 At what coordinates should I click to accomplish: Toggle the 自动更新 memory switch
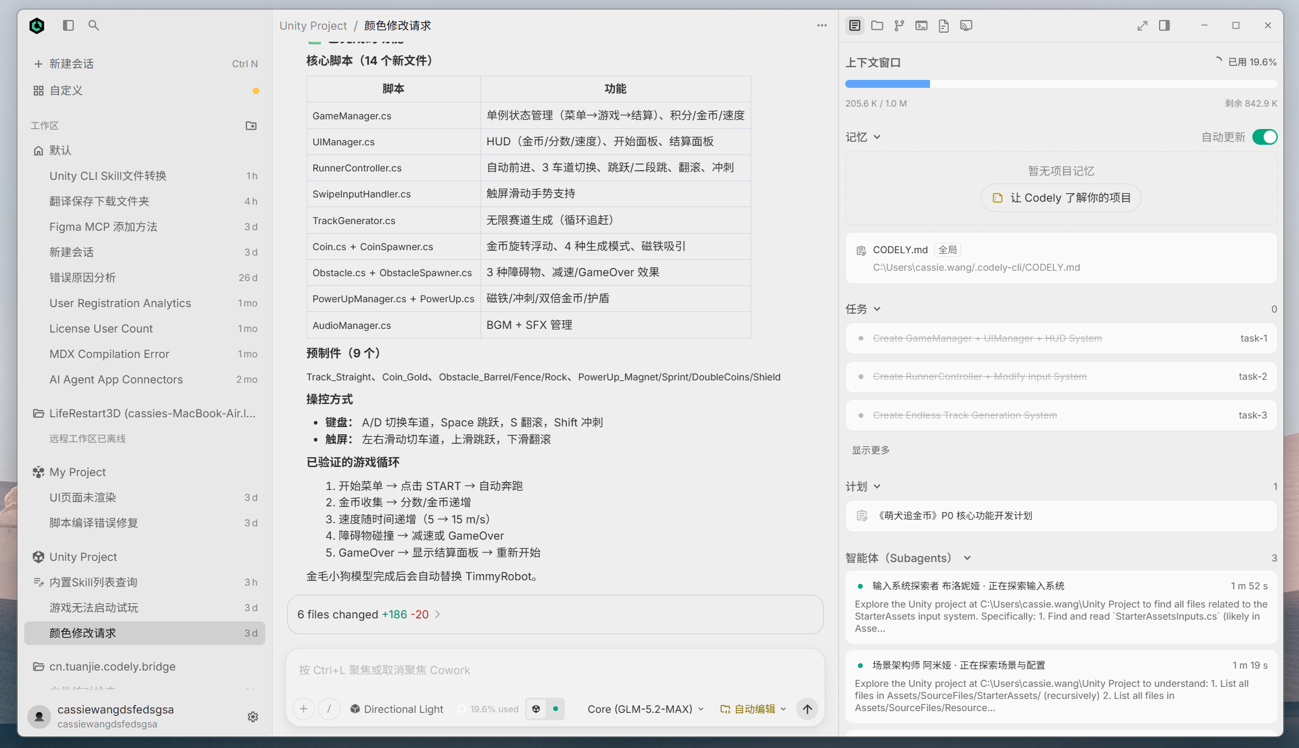(x=1264, y=137)
